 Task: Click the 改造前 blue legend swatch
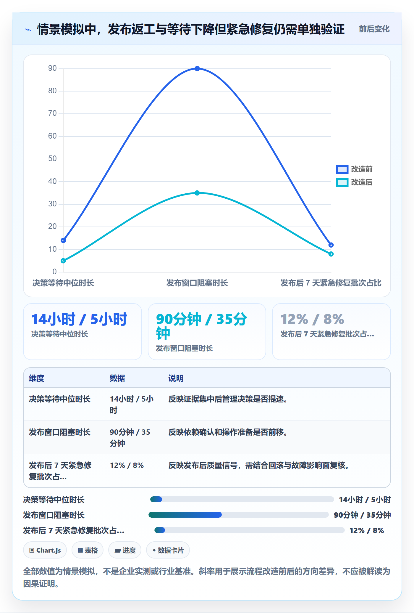tap(342, 169)
